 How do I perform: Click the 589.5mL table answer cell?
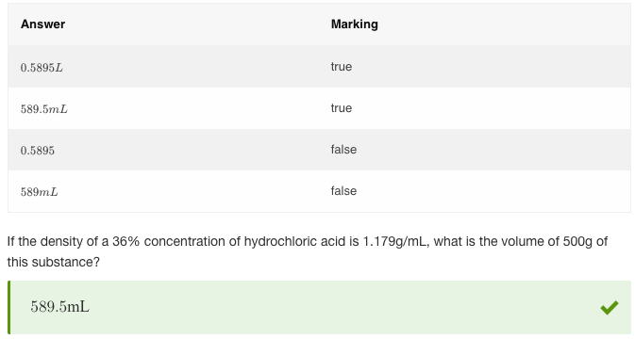pyautogui.click(x=44, y=109)
